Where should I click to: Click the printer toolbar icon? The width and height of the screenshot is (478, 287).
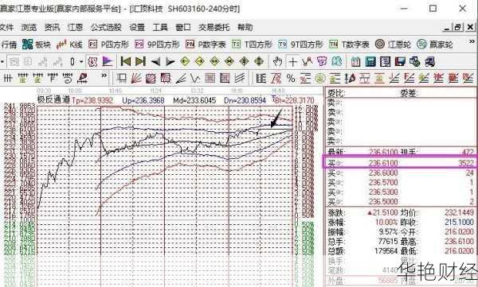[429, 62]
